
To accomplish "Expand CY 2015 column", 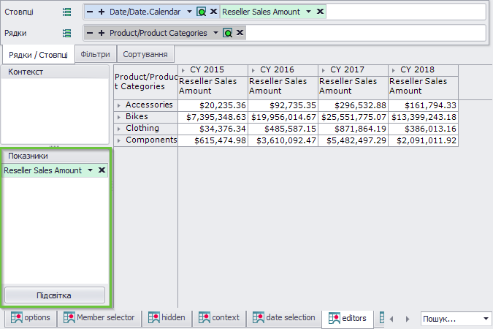I will pyautogui.click(x=183, y=70).
